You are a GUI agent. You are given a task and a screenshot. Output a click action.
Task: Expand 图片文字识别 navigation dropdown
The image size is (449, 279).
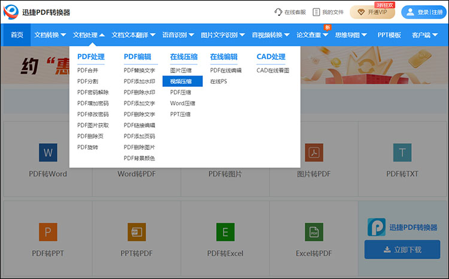(223, 35)
